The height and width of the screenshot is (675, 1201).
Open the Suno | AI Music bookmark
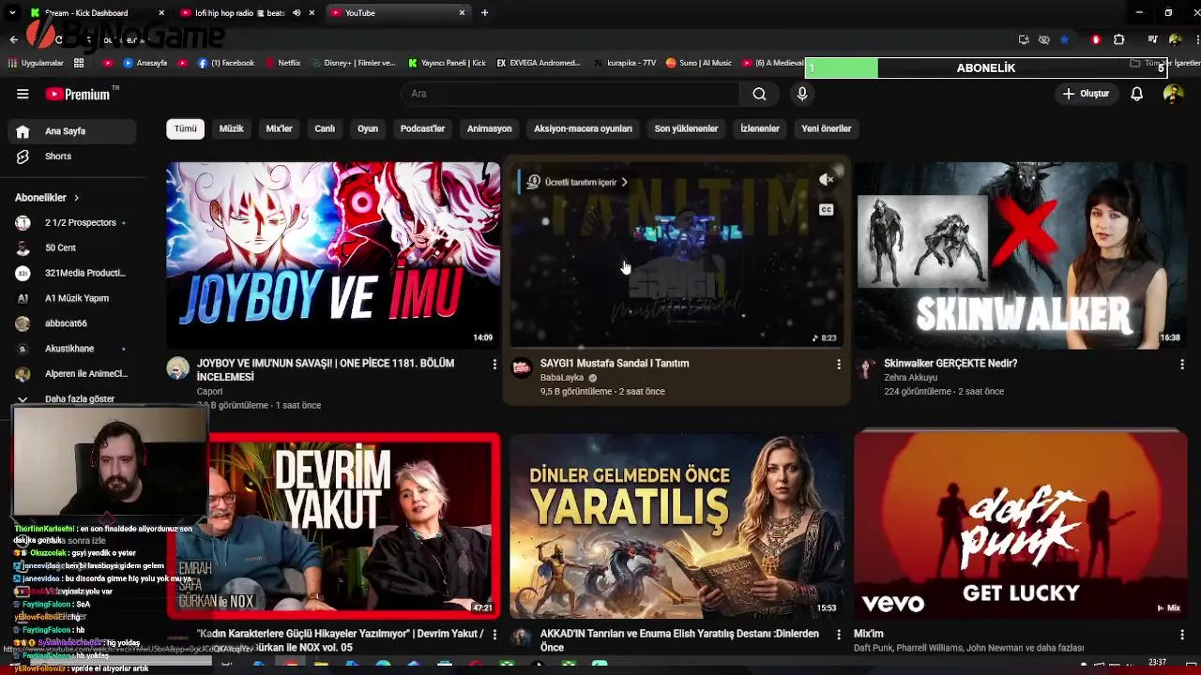[699, 63]
